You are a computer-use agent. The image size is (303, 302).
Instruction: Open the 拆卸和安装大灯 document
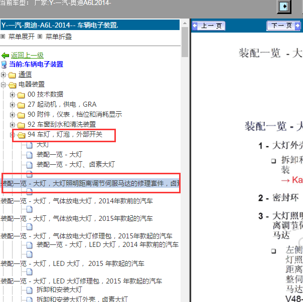[60, 290]
